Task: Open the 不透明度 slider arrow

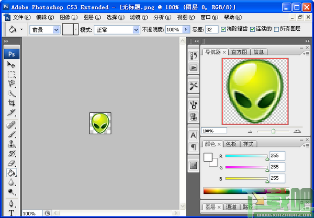Action: [186, 30]
